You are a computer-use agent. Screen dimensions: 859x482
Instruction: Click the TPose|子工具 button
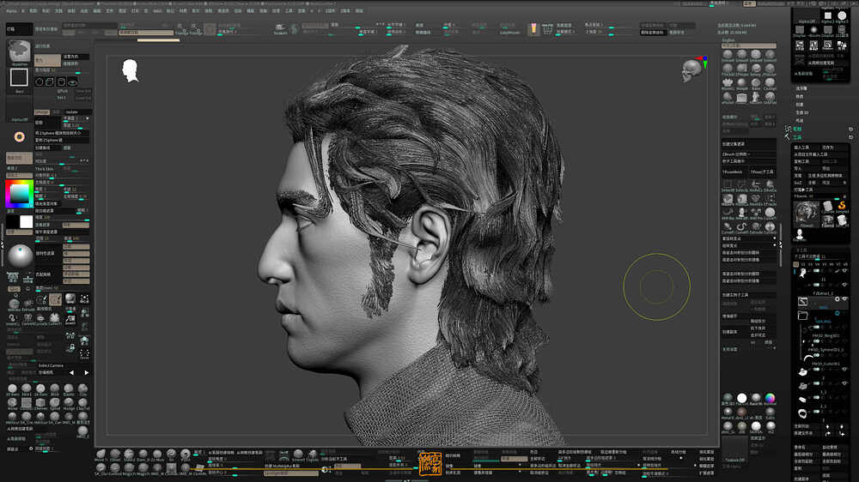point(763,172)
